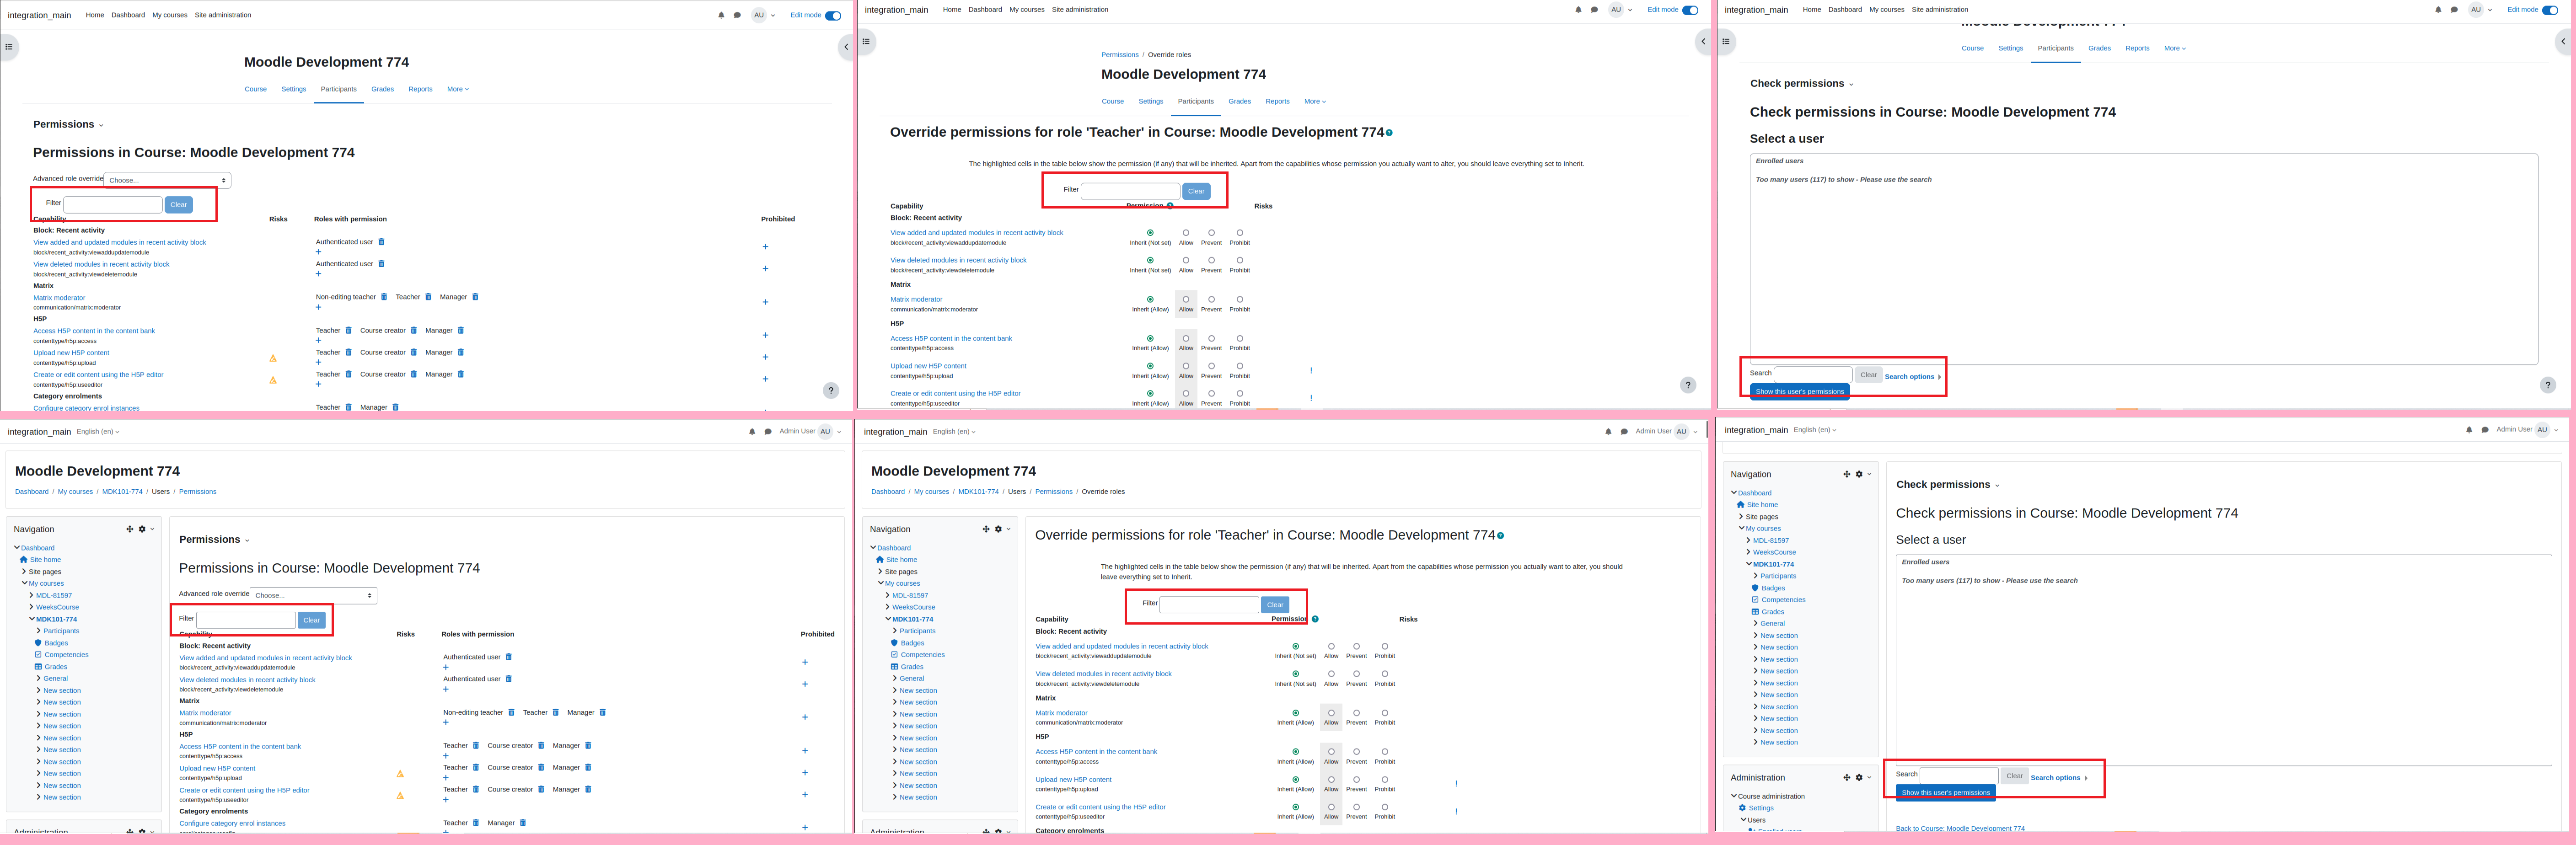Expand Search options on Classic Check permissions page

pyautogui.click(x=2059, y=778)
